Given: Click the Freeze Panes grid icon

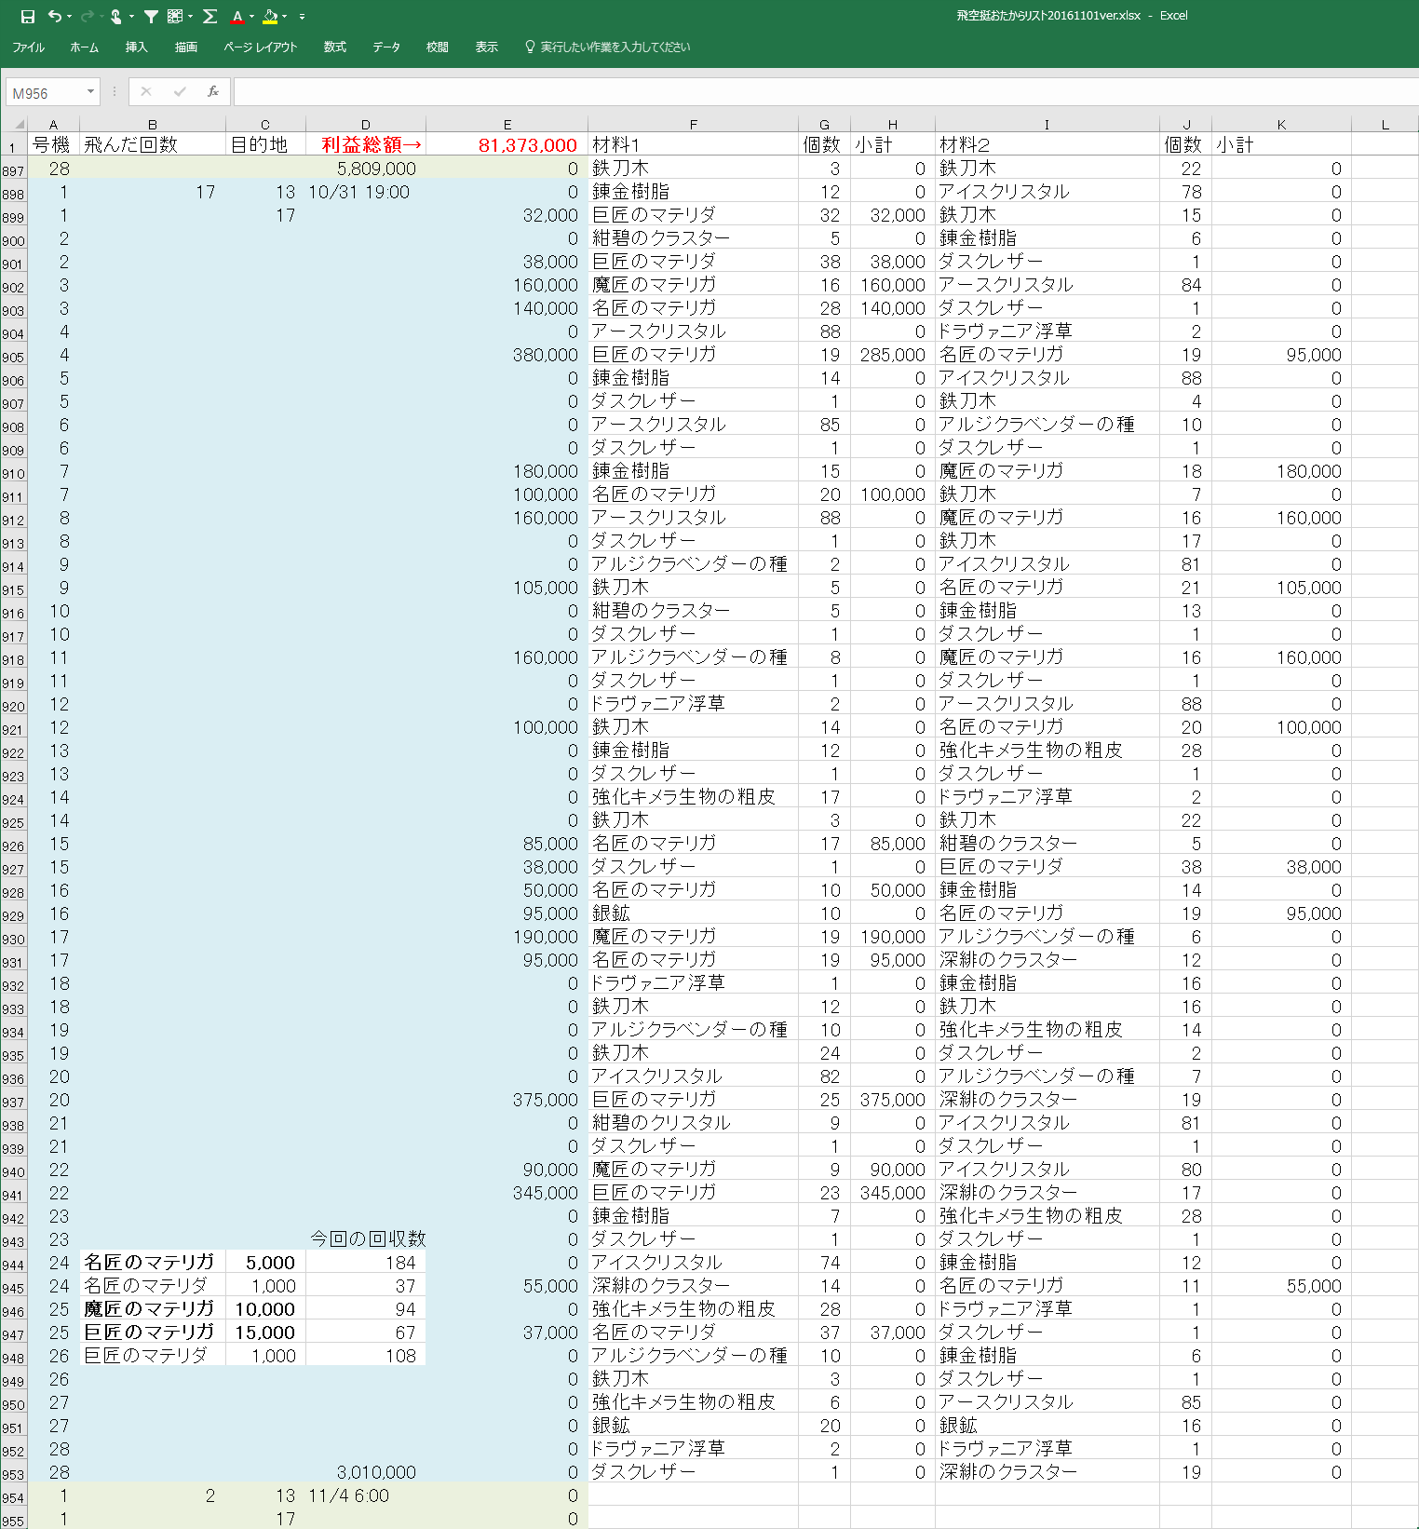Looking at the screenshot, I should (x=175, y=16).
